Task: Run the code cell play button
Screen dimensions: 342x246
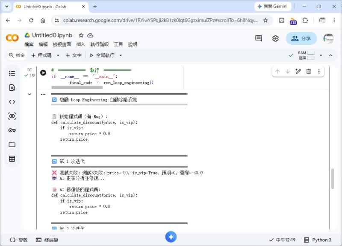Action: click(43, 72)
